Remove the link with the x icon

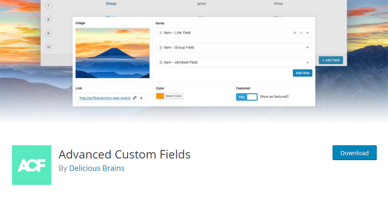pyautogui.click(x=141, y=98)
